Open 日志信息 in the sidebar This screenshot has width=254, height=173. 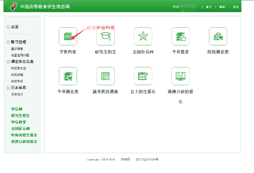[19, 88]
